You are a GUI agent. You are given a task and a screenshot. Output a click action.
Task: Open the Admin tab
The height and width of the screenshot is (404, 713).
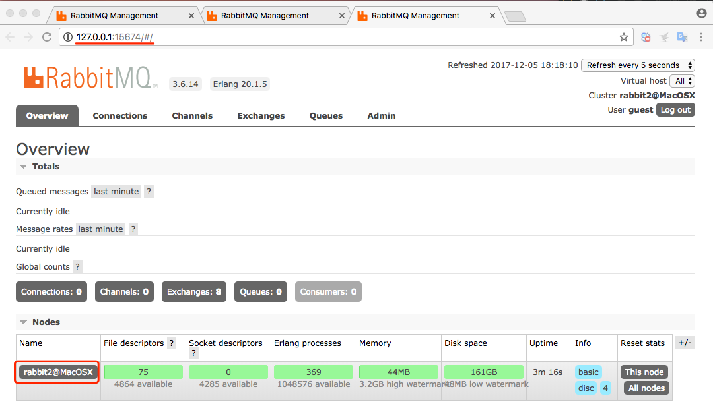[x=382, y=116]
